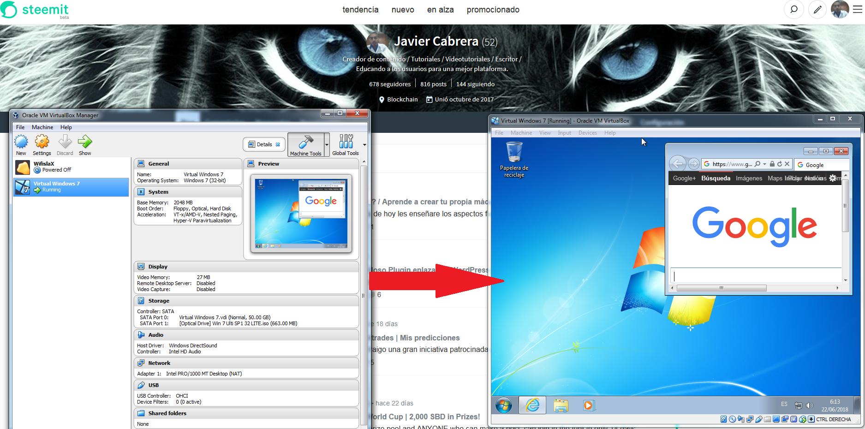Click the address bar magnifier search icon
Image resolution: width=865 pixels, height=429 pixels.
tap(758, 164)
